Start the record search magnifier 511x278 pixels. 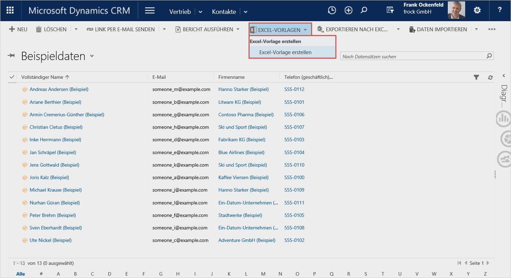click(x=489, y=56)
